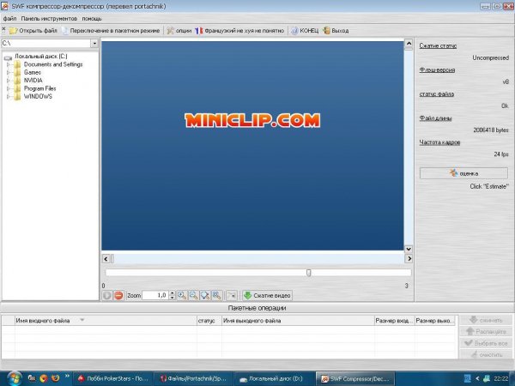Click the miniclip.com logo in the preview
The image size is (515, 386).
point(252,120)
